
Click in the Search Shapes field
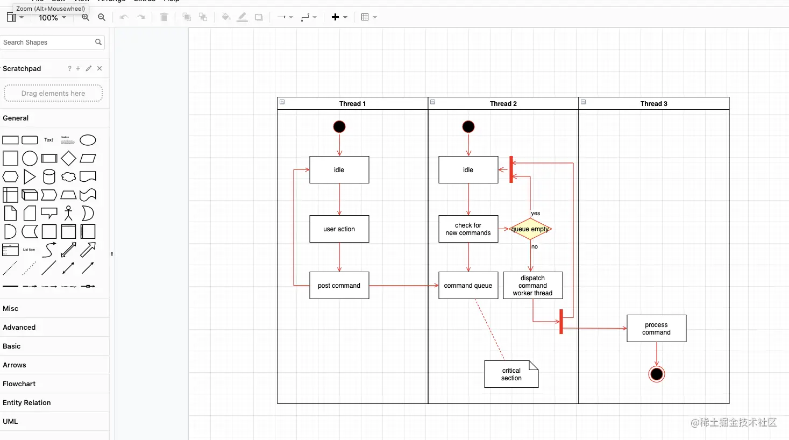[x=52, y=42]
